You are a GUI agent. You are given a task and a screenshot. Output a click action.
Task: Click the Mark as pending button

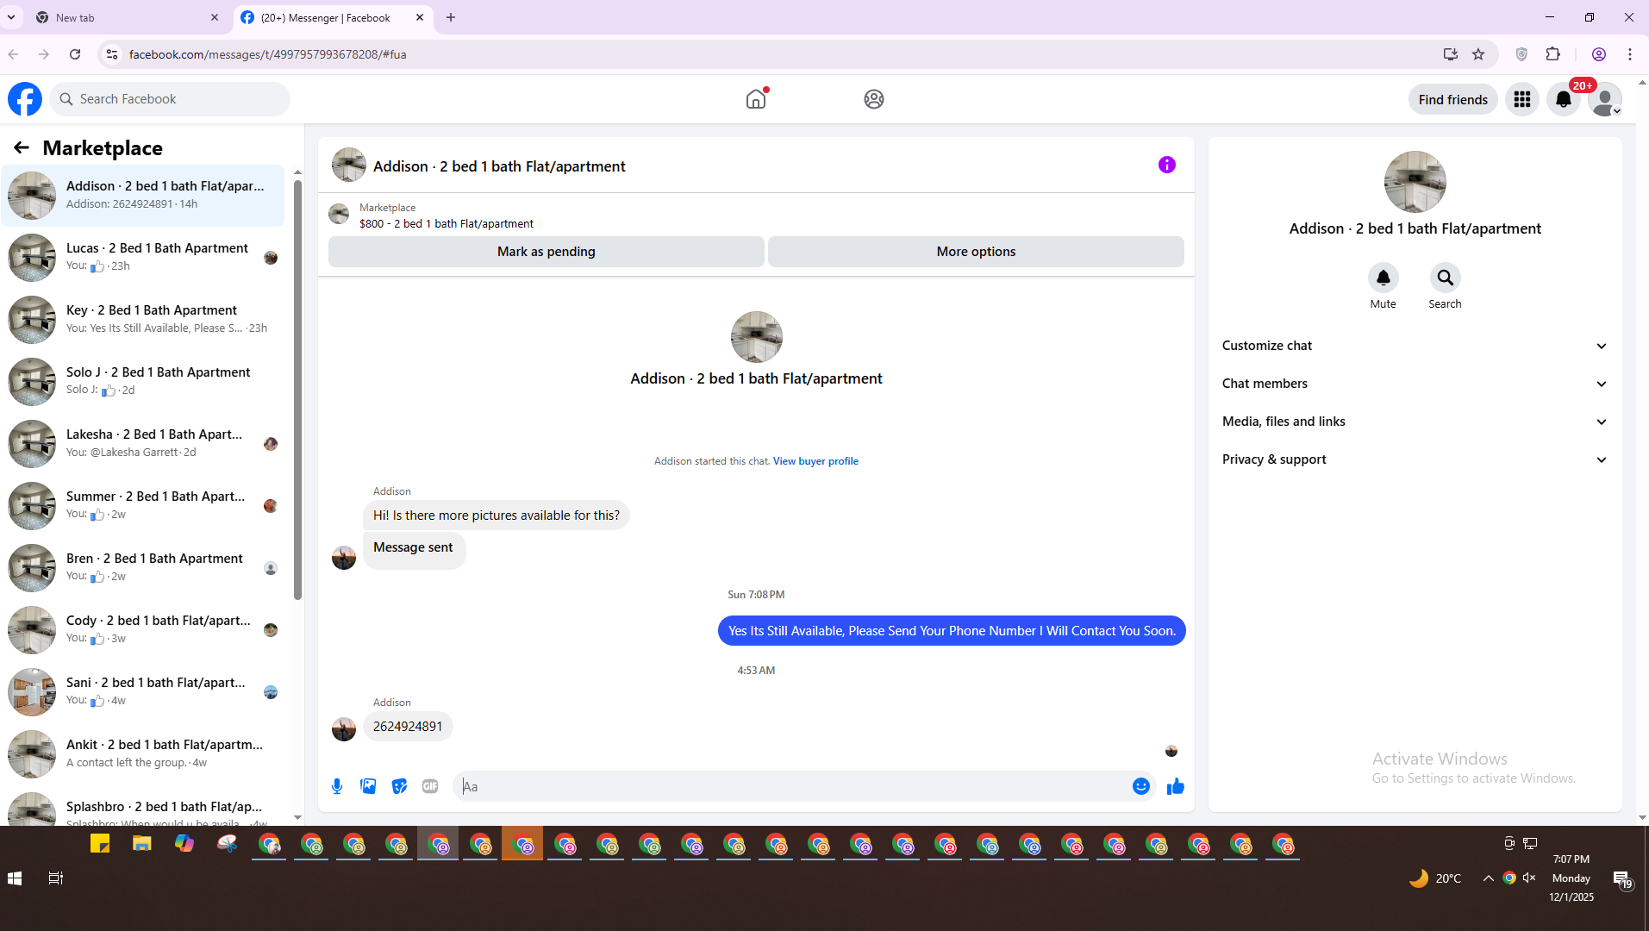546,252
